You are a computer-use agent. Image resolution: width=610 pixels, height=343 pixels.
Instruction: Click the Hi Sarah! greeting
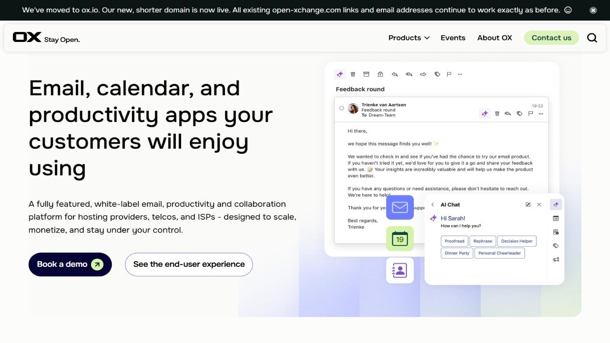(453, 218)
